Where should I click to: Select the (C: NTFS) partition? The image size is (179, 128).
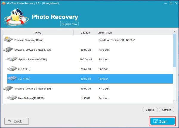[x=90, y=69]
